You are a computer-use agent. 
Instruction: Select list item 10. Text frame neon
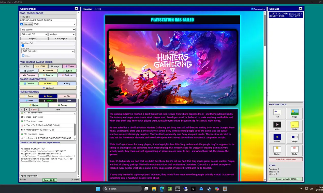(x=47, y=134)
